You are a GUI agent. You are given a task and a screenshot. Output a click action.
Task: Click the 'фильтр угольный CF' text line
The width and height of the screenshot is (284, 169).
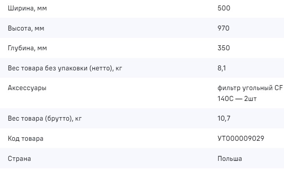pos(250,89)
